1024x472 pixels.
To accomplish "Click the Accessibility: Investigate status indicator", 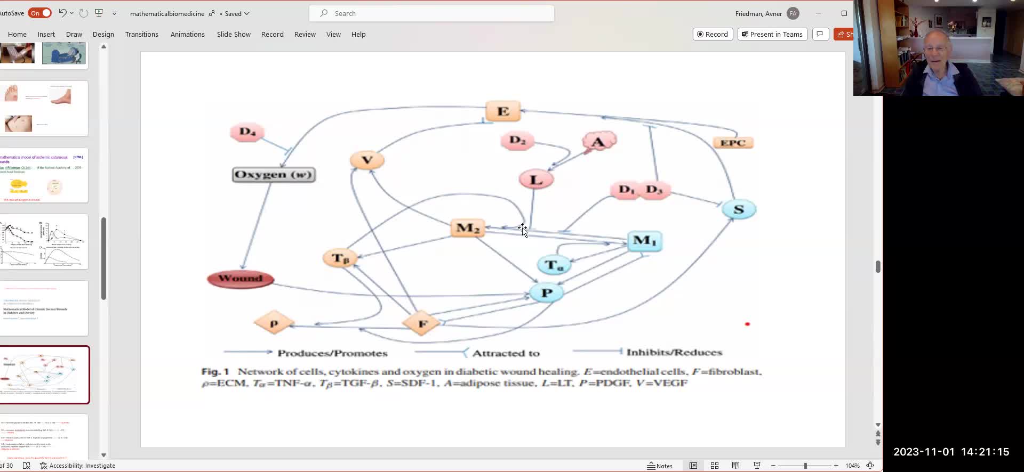I will (77, 466).
